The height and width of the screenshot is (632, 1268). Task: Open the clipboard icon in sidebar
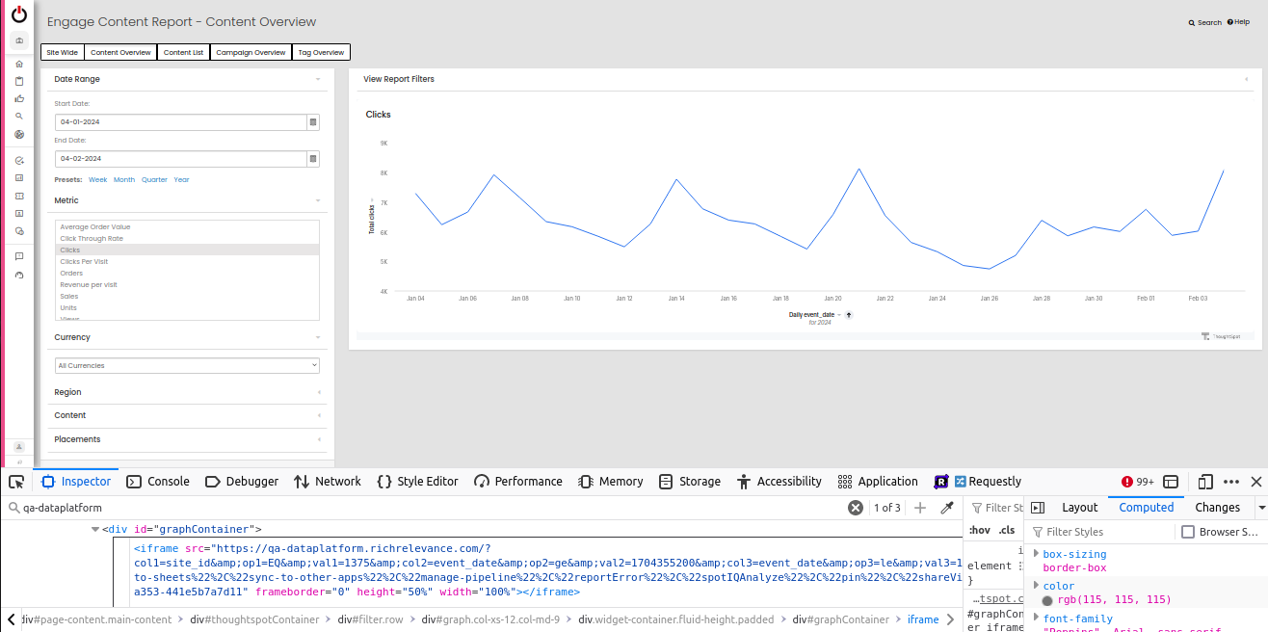pos(19,81)
